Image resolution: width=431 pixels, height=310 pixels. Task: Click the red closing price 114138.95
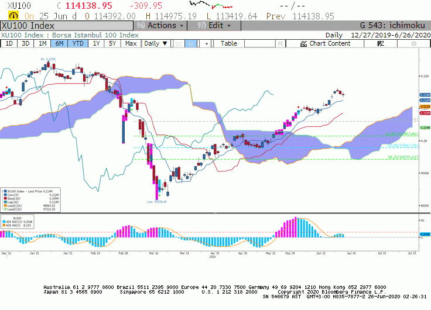tap(89, 5)
